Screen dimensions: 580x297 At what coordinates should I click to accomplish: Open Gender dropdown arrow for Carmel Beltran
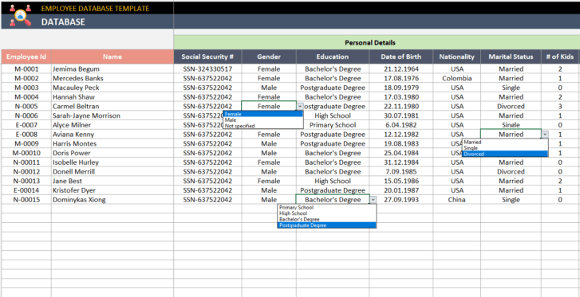pyautogui.click(x=300, y=107)
